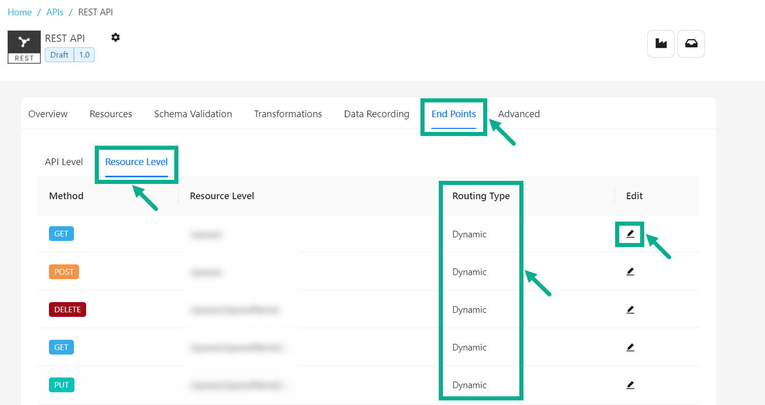This screenshot has height=405, width=765.
Task: Edit the first GET resource endpoint
Action: tap(630, 234)
